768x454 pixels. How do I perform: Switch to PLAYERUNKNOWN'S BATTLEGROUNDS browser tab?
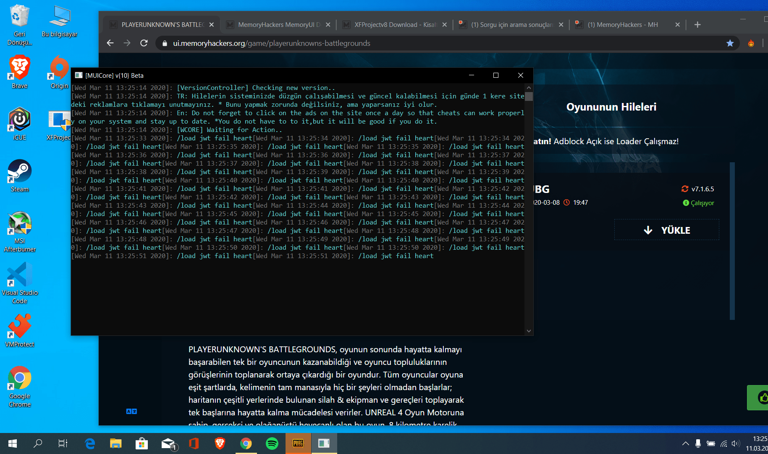pyautogui.click(x=162, y=25)
